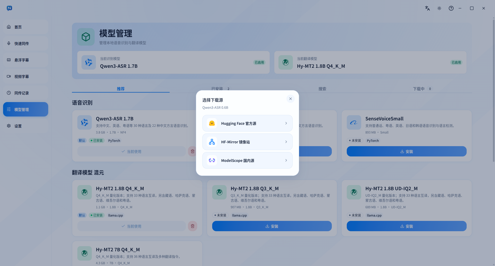Click the 模型管理 header cube icon
The height and width of the screenshot is (266, 495).
click(86, 37)
